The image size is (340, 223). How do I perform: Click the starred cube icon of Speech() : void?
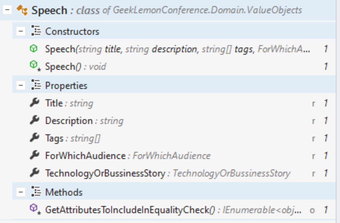pos(35,66)
